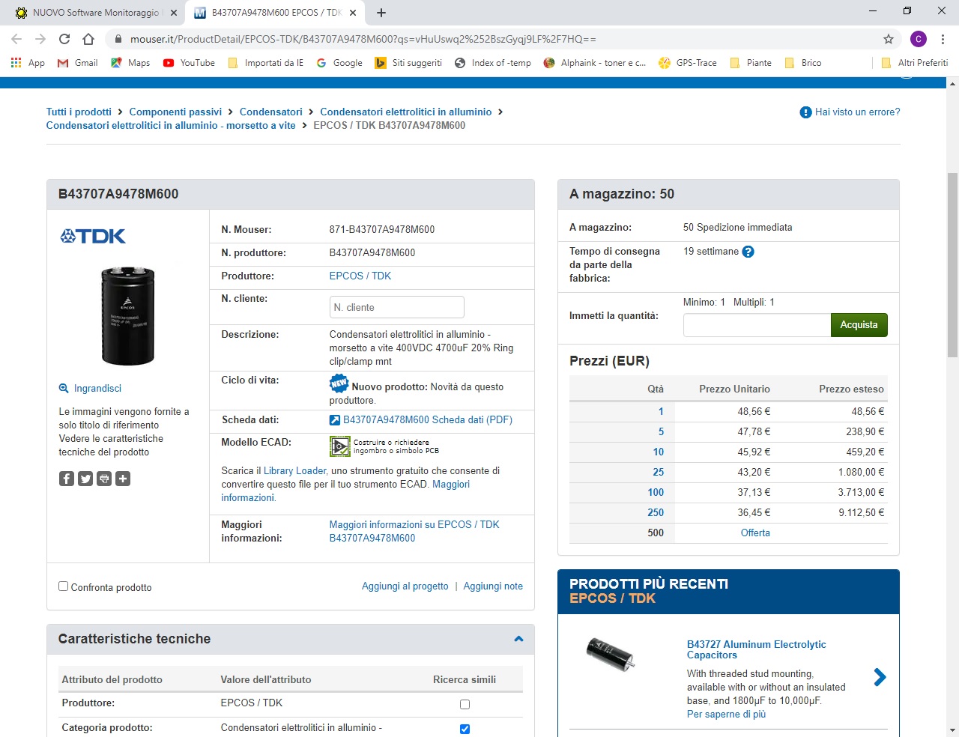
Task: Click the help icon next to 19 settimane
Action: (748, 252)
